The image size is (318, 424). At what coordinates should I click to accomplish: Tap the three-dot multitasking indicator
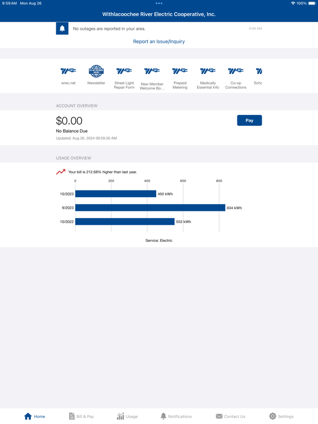coord(159,3)
